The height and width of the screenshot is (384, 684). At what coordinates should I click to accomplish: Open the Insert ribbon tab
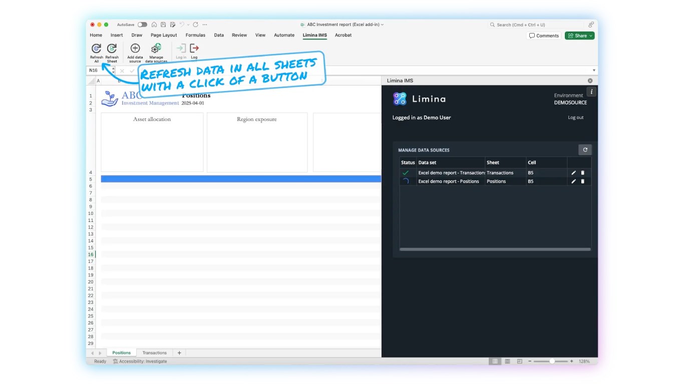(x=117, y=35)
